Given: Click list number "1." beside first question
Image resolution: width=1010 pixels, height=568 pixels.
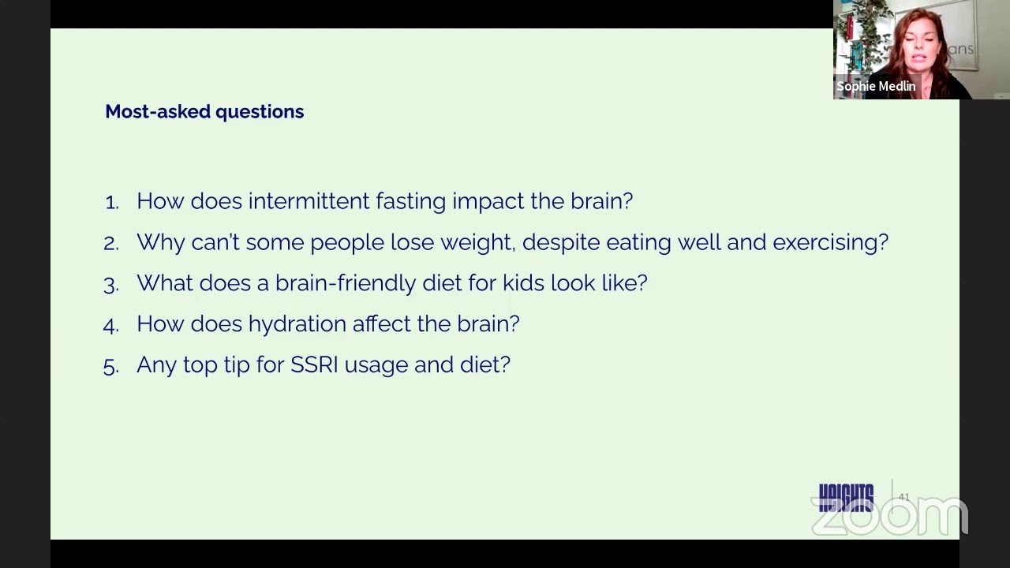Looking at the screenshot, I should (x=111, y=203).
